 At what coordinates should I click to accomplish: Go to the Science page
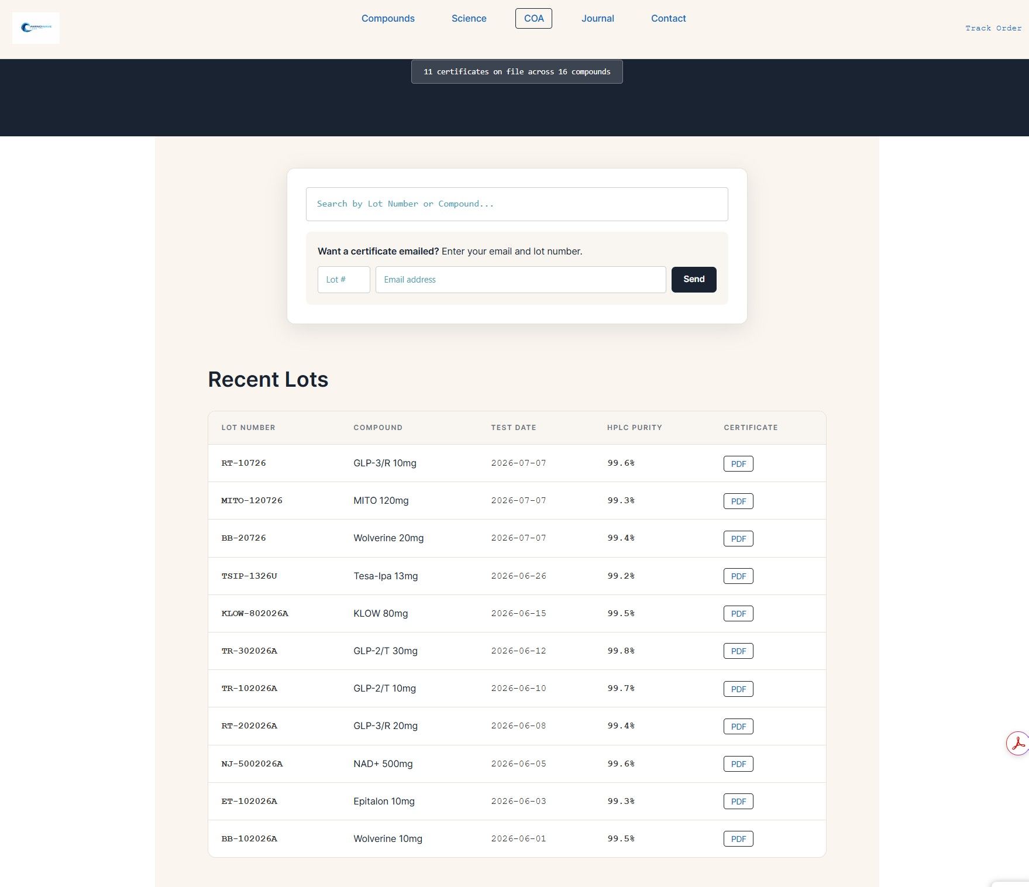[469, 19]
